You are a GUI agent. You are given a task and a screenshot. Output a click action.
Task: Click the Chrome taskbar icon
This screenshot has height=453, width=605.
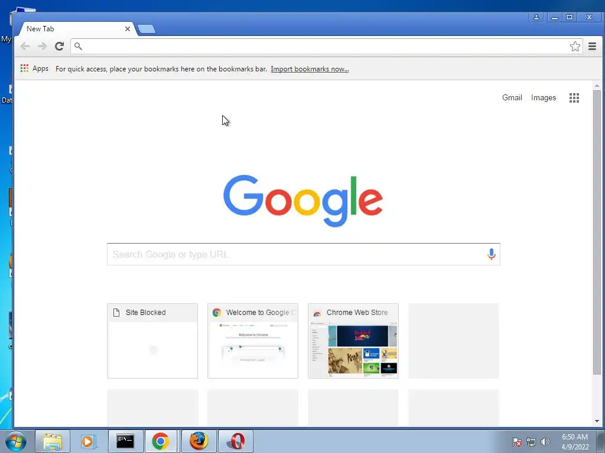click(x=161, y=441)
